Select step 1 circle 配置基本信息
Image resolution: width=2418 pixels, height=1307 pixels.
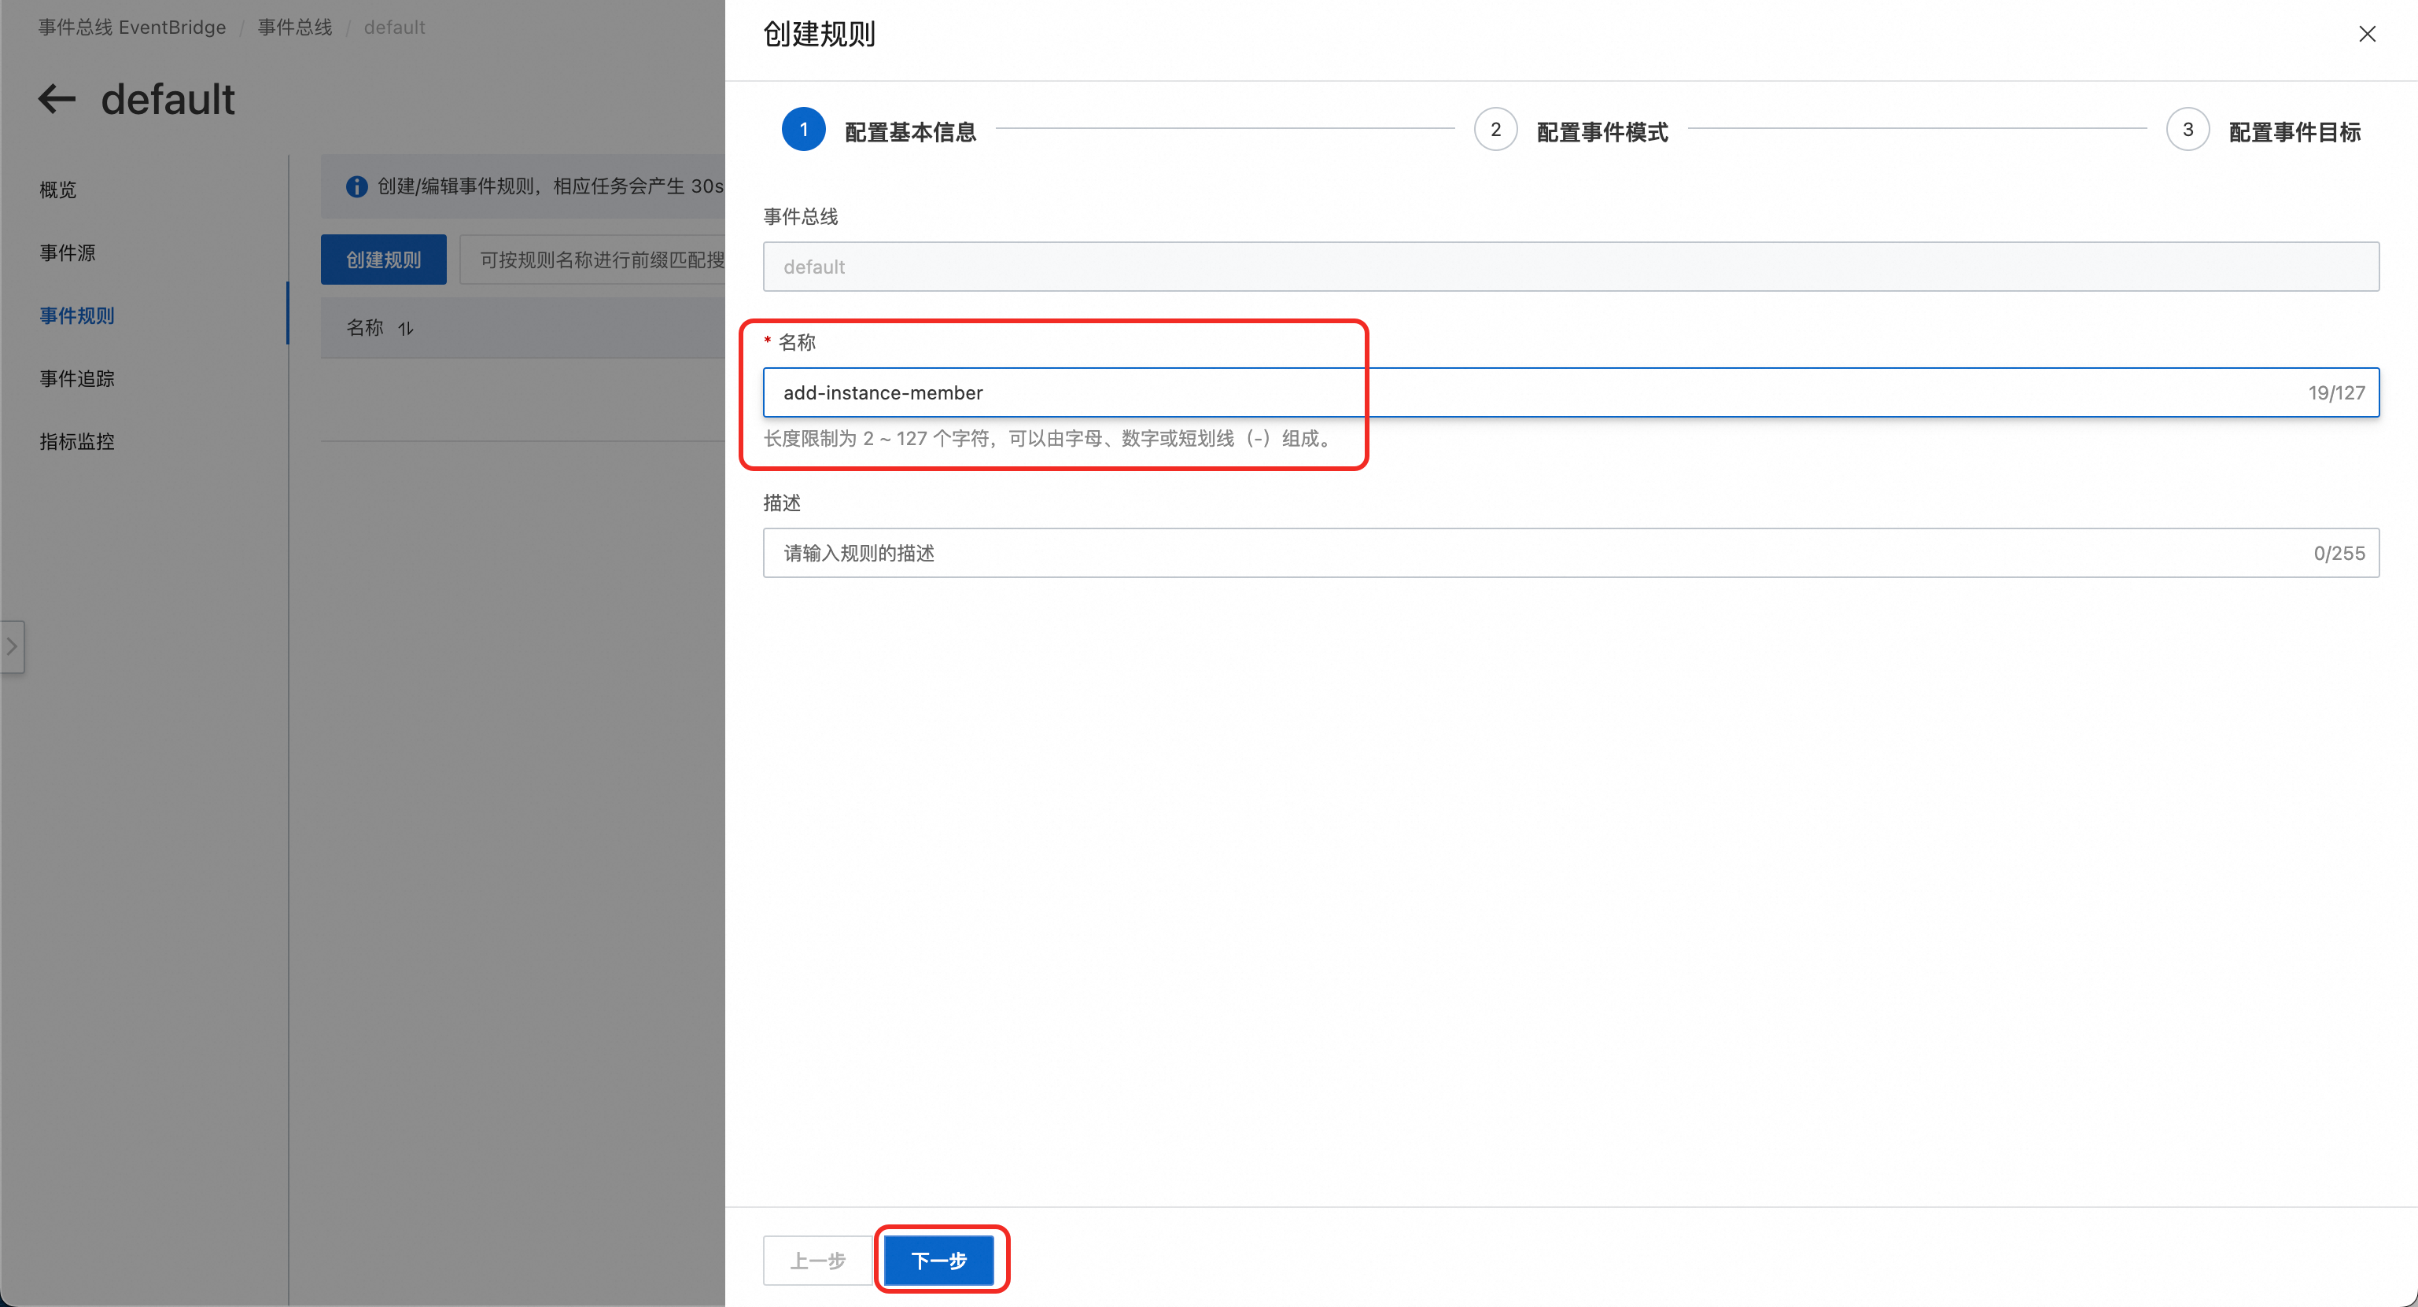click(x=803, y=130)
